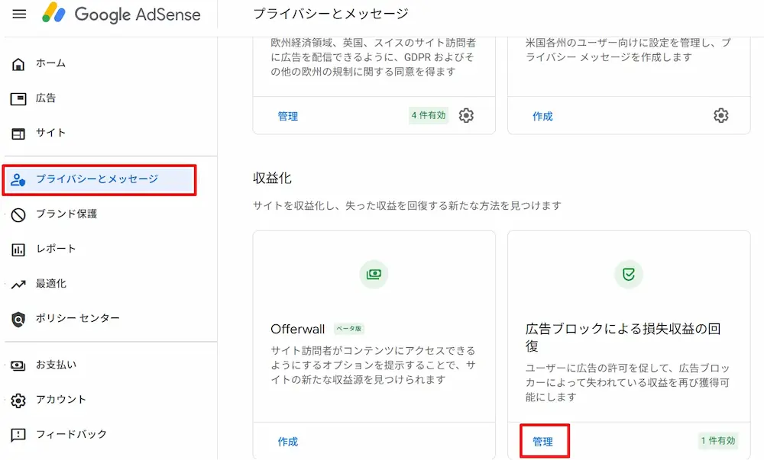Collapse the navigation sidebar with hamburger menu
This screenshot has width=764, height=460.
click(19, 14)
